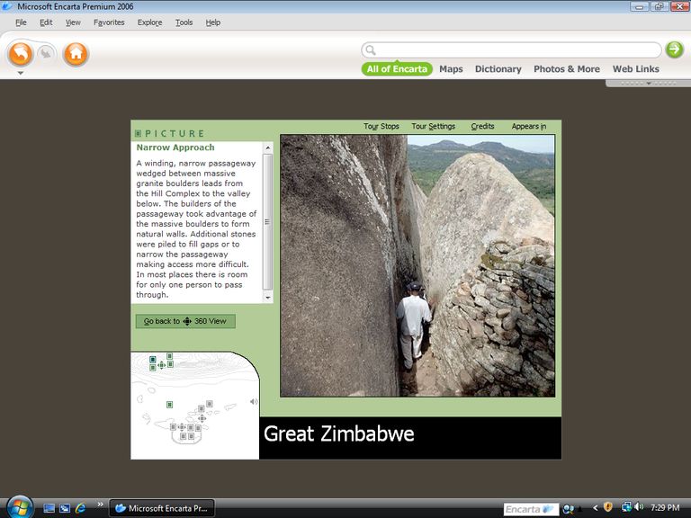Viewport: 691px width, 518px height.
Task: Click the volume icon in system tray
Action: pos(640,508)
